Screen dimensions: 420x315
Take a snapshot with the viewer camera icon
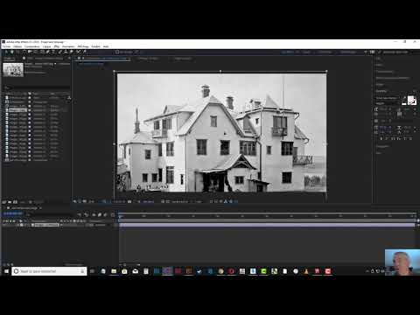pyautogui.click(x=129, y=201)
